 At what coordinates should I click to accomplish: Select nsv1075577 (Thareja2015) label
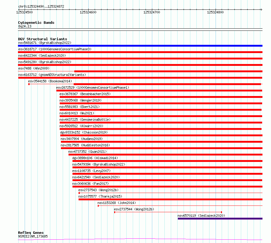coord(100,196)
